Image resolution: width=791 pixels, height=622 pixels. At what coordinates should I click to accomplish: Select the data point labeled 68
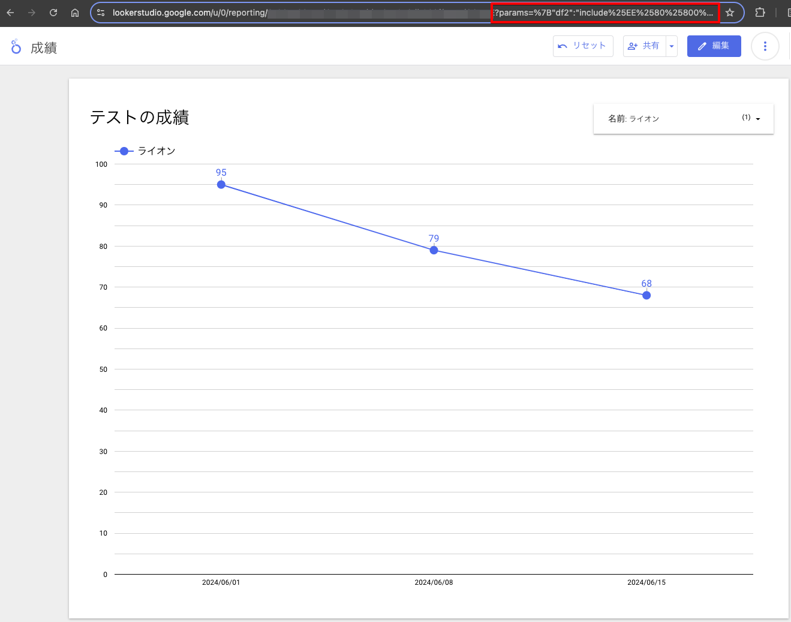(646, 295)
